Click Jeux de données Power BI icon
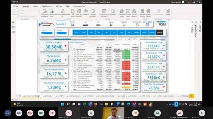The width and height of the screenshot is (213, 119). coord(63,11)
